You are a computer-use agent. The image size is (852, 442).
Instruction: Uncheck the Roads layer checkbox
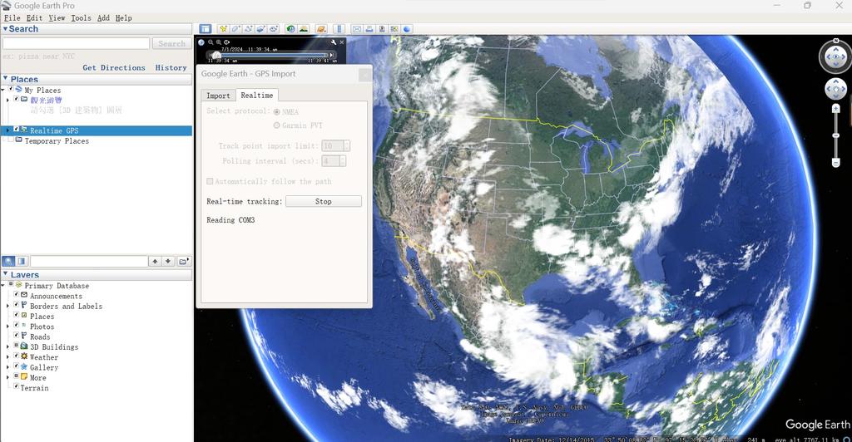pos(16,336)
